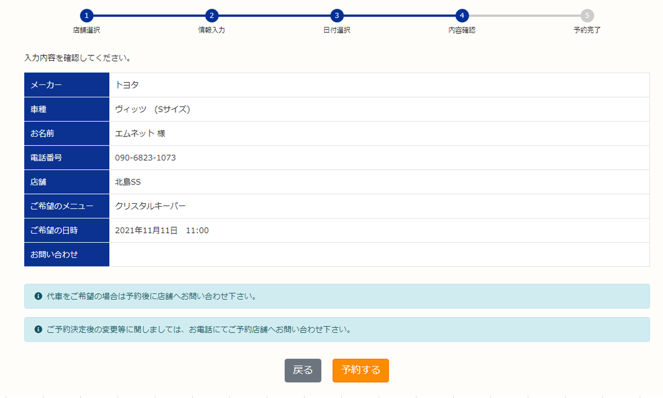Click step 5 circle for 予約完了

tap(587, 16)
